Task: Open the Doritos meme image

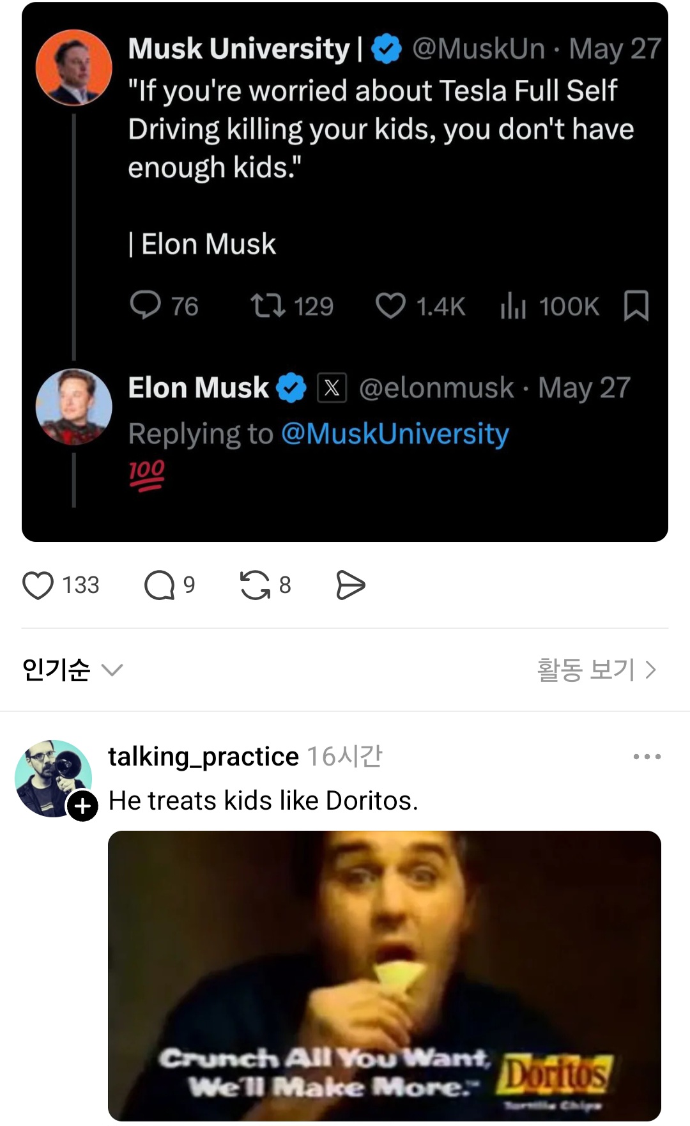Action: click(384, 975)
